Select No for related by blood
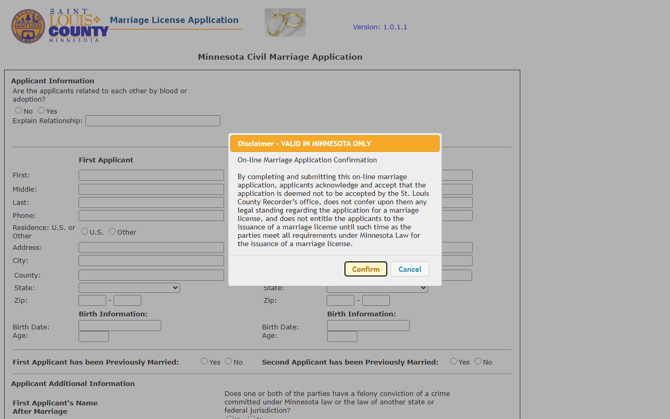This screenshot has width=670, height=419. point(19,111)
